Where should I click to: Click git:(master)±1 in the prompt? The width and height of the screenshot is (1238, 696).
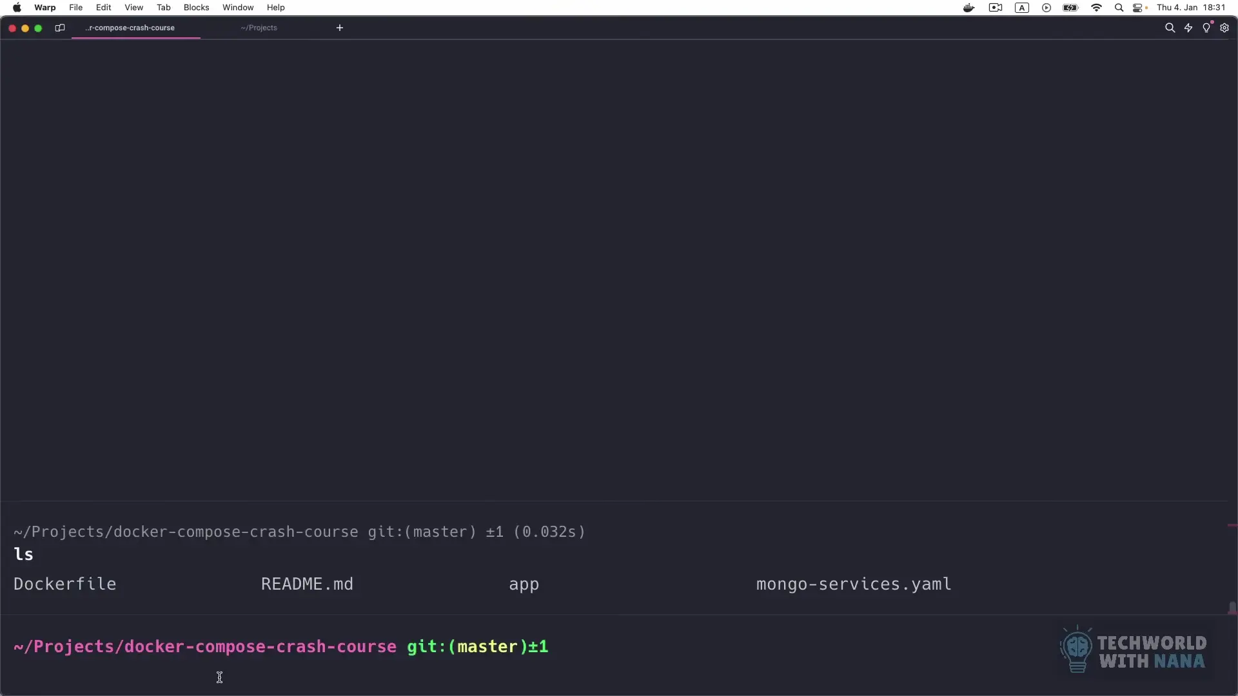click(x=477, y=646)
